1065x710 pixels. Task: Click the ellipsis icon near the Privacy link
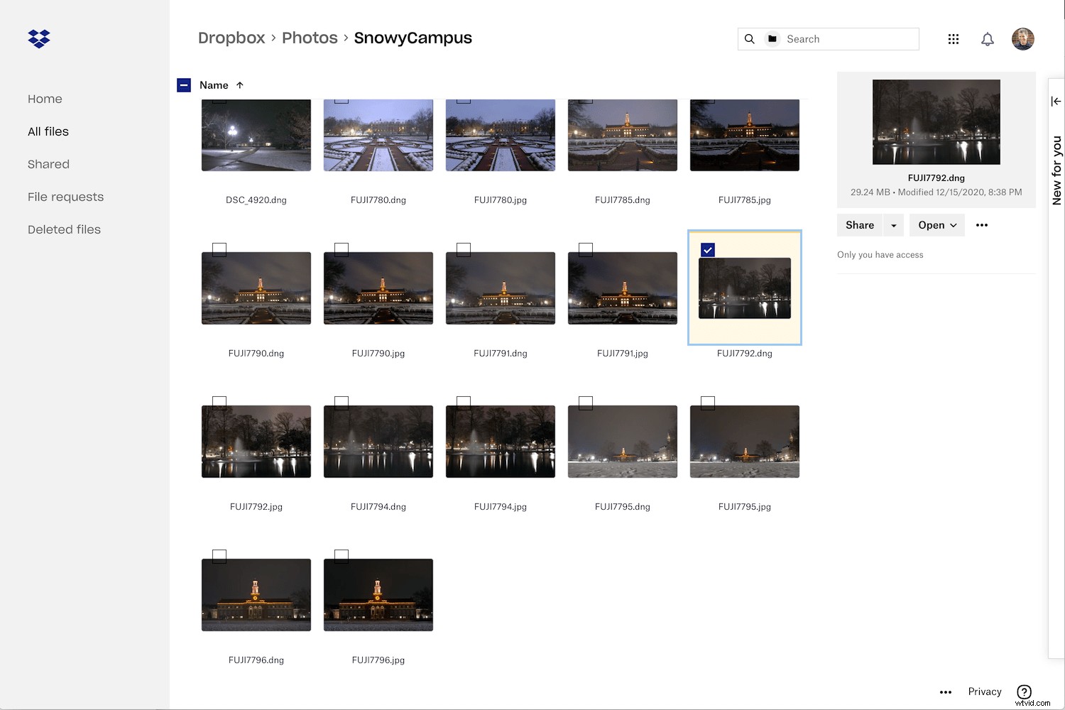(946, 692)
